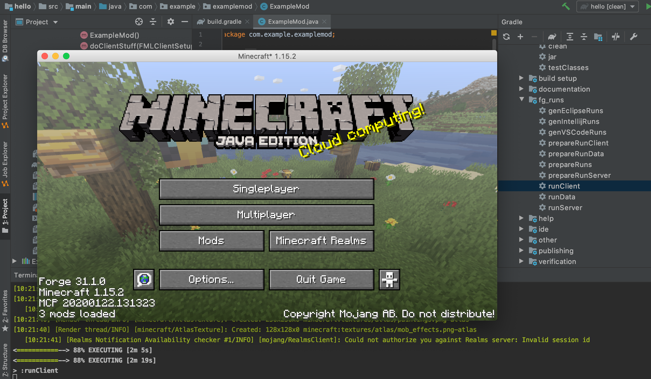Click the Singleplayer button in Minecraft
The width and height of the screenshot is (651, 379).
point(266,189)
